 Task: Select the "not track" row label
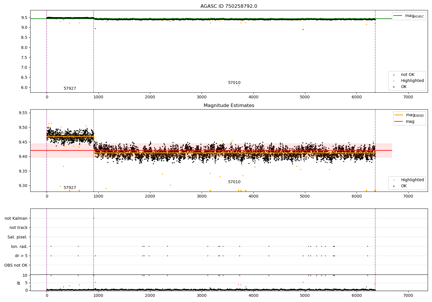point(18,228)
